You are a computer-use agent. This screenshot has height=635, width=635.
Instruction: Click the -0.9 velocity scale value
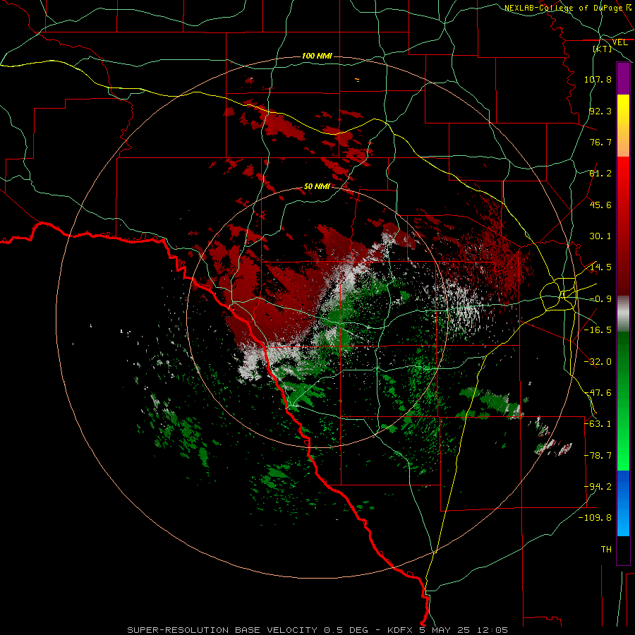[x=600, y=299]
